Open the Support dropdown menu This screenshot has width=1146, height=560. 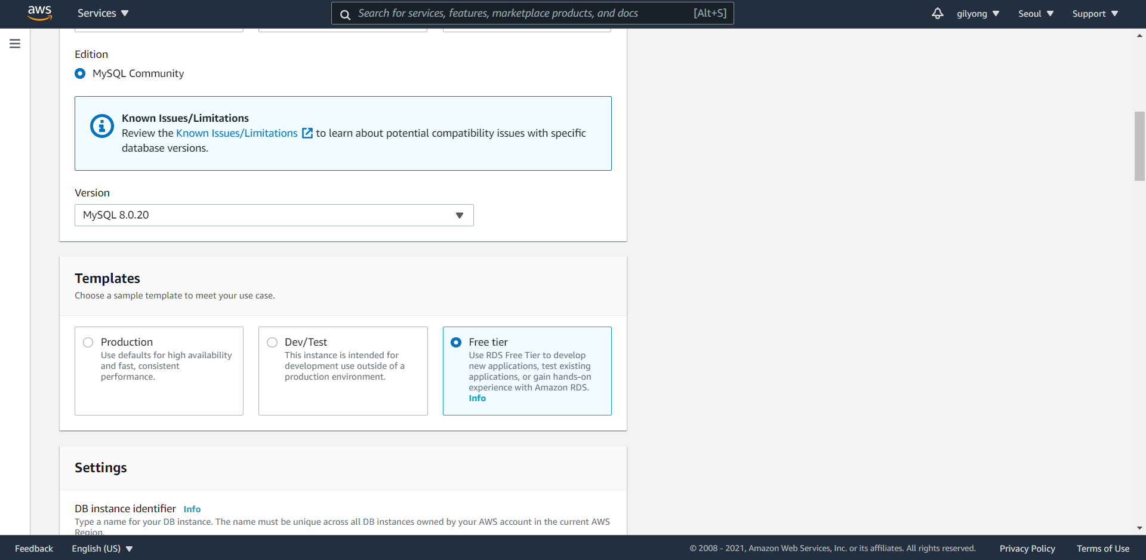tap(1095, 14)
